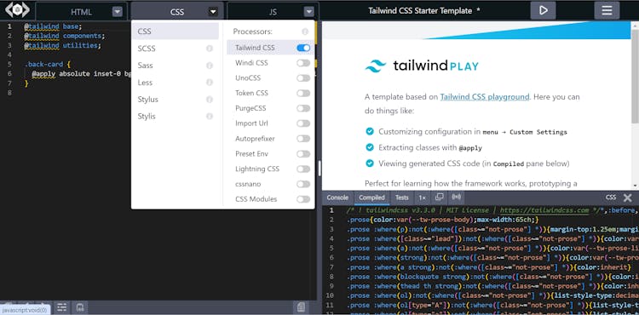
Task: Click the CSS editor tab title
Action: pos(177,12)
